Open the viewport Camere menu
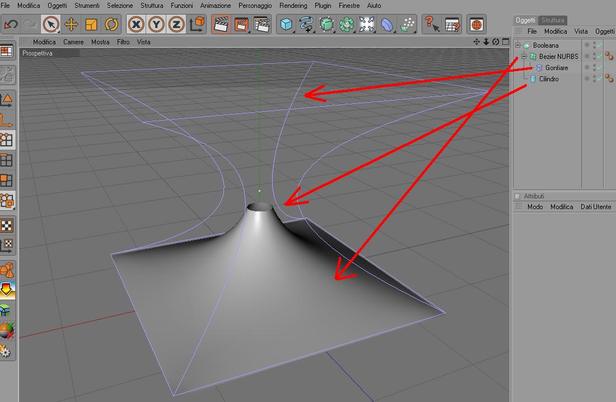Screen dimensions: 616x402 (x=73, y=42)
